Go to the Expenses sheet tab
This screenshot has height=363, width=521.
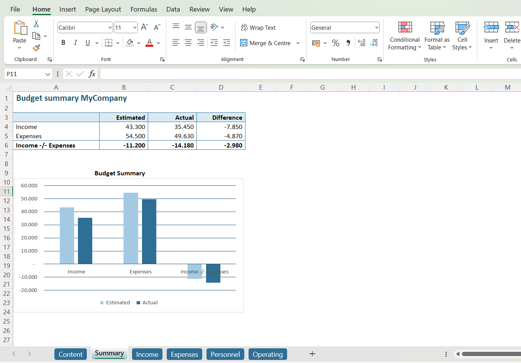[184, 354]
